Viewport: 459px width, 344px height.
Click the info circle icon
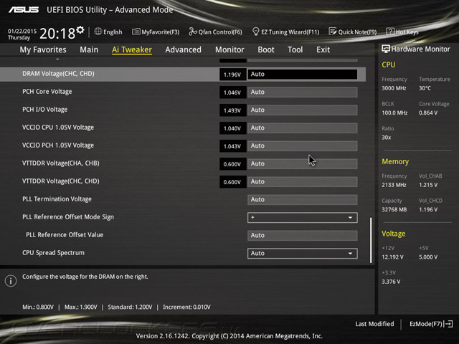tap(11, 281)
